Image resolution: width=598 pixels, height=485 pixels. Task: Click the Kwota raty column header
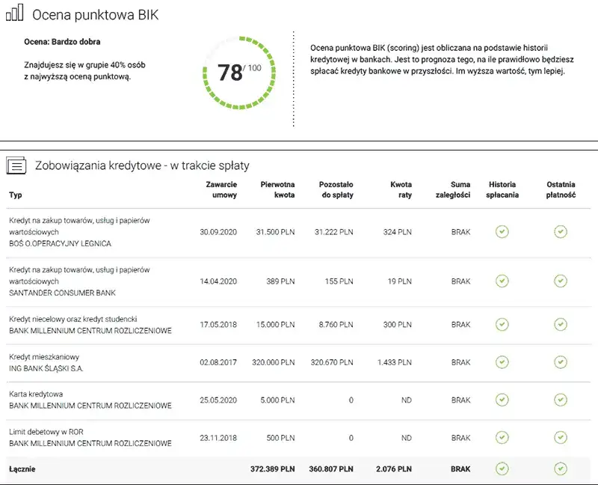click(401, 189)
